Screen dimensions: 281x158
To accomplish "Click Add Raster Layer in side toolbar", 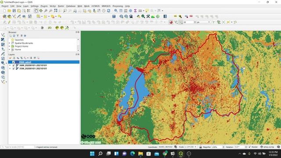I will [x=3, y=40].
